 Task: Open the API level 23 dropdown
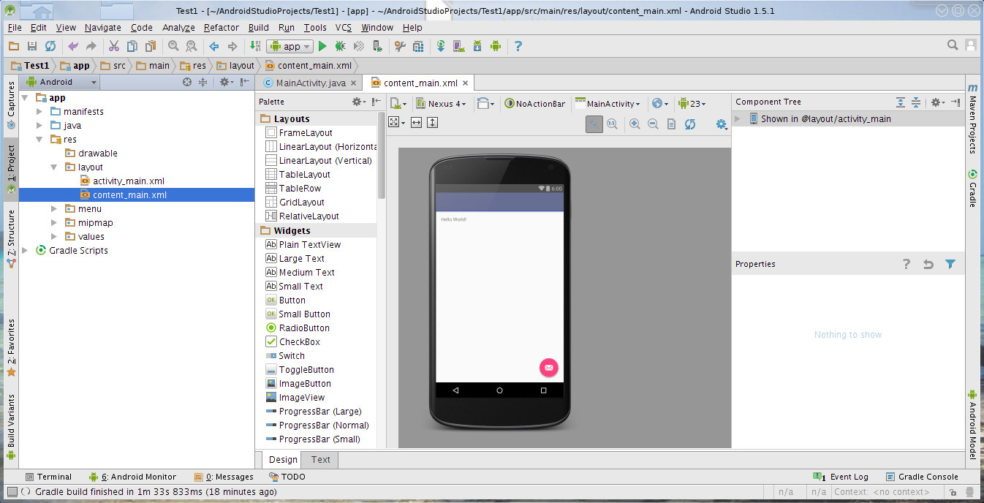pyautogui.click(x=692, y=104)
